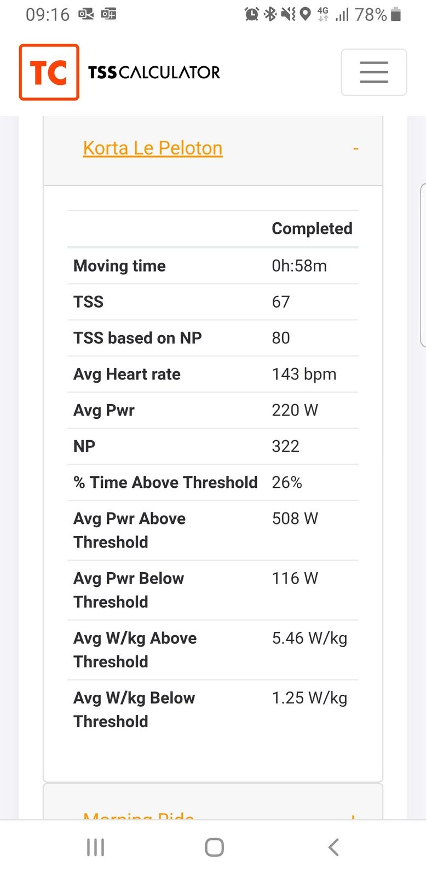Tap the alarm clock status icon
This screenshot has width=426, height=876.
tap(252, 14)
